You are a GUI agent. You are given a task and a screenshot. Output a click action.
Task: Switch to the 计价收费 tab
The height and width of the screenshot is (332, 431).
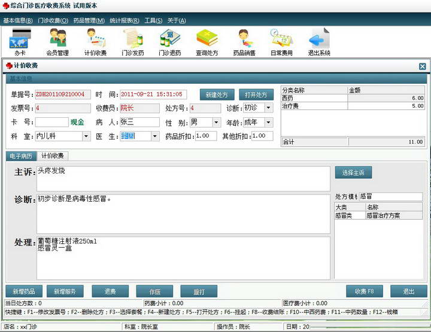click(x=53, y=156)
